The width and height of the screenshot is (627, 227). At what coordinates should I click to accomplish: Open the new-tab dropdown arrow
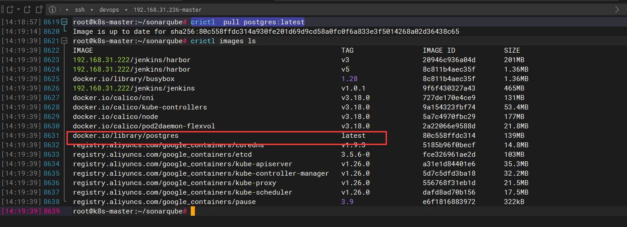coord(19,9)
